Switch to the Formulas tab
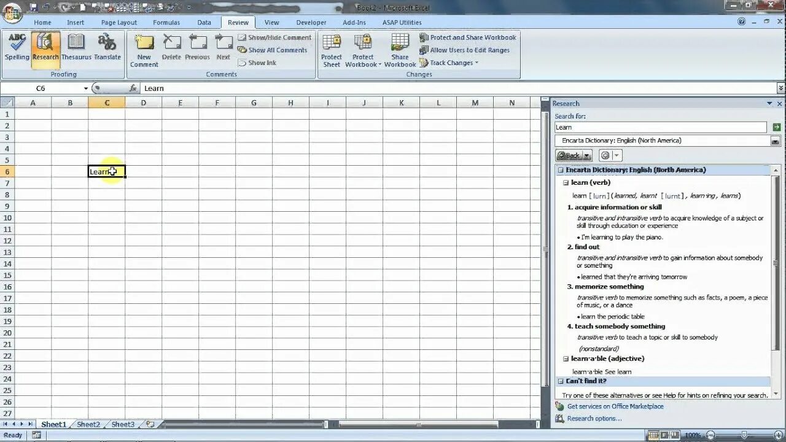The width and height of the screenshot is (786, 442). coord(166,23)
